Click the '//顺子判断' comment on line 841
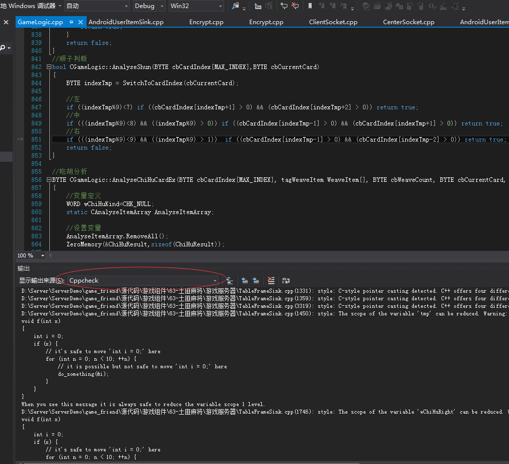The height and width of the screenshot is (464, 509). 69,59
